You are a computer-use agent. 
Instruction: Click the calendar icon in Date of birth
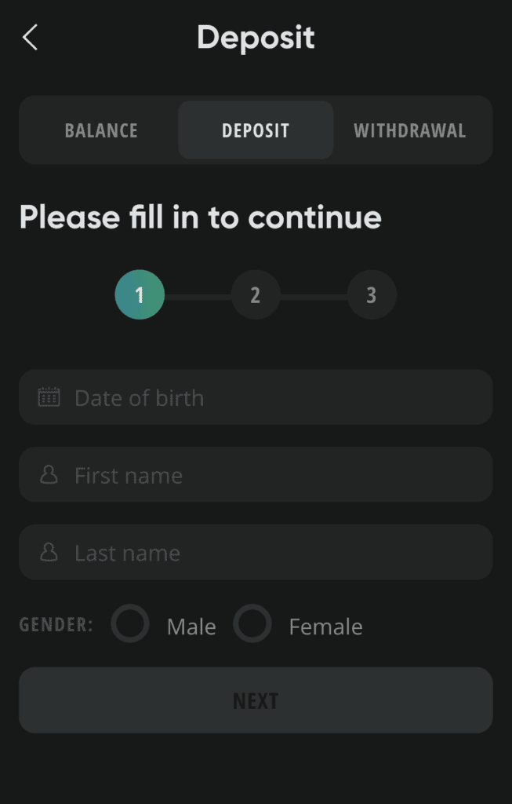[x=49, y=397]
